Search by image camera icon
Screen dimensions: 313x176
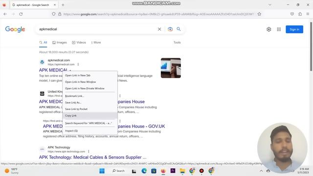point(170,29)
